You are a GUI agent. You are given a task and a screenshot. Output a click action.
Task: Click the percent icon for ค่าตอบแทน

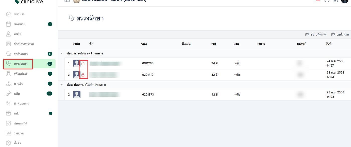coord(8,103)
